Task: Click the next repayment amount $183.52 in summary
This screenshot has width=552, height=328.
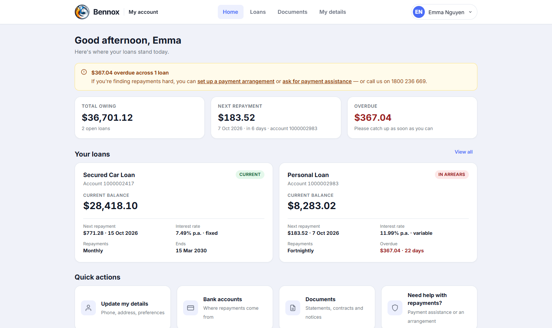Action: point(236,117)
